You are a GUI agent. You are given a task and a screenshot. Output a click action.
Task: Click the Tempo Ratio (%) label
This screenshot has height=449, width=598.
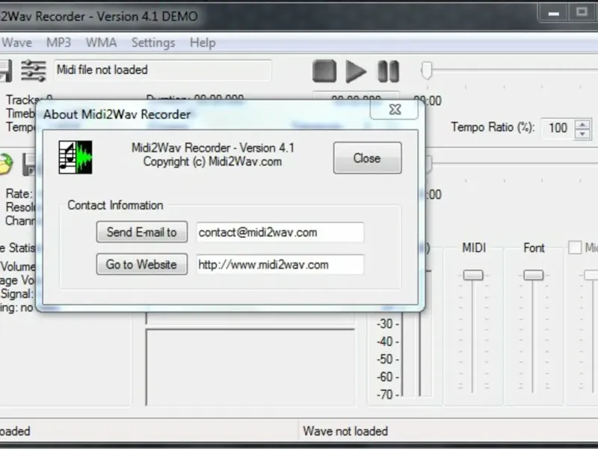(x=493, y=127)
